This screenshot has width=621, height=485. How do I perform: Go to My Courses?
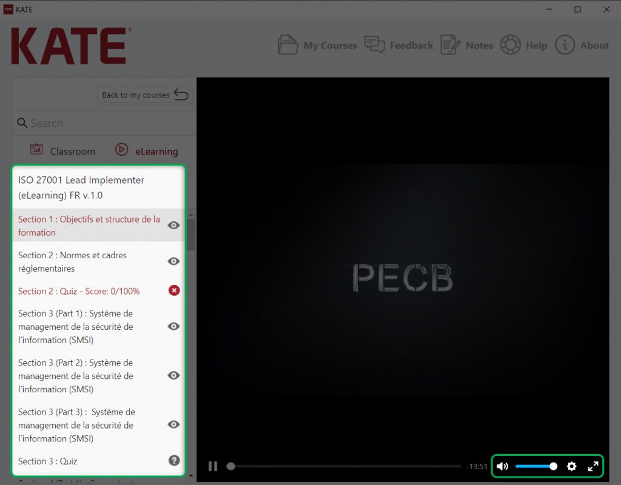(317, 45)
